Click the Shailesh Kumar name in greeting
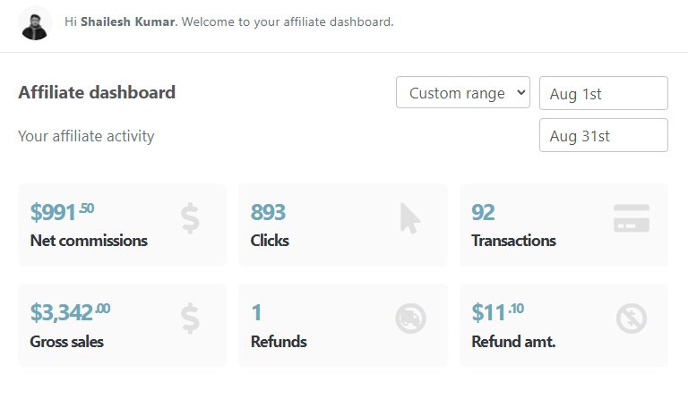Image resolution: width=688 pixels, height=408 pixels. 128,21
